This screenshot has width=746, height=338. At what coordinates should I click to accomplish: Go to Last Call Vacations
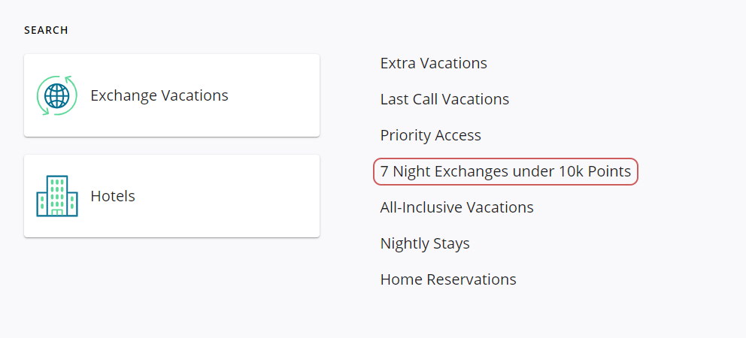[444, 99]
